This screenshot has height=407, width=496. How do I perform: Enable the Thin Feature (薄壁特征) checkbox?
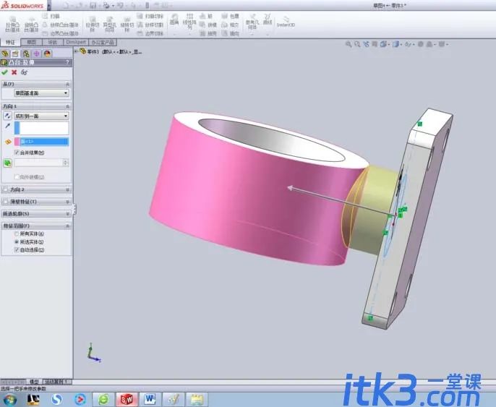click(x=5, y=202)
